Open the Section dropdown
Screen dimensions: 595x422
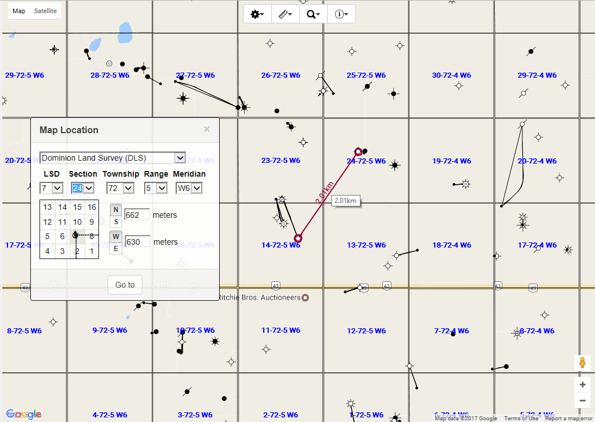[82, 188]
